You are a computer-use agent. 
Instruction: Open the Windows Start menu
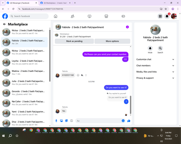click(x=3, y=136)
